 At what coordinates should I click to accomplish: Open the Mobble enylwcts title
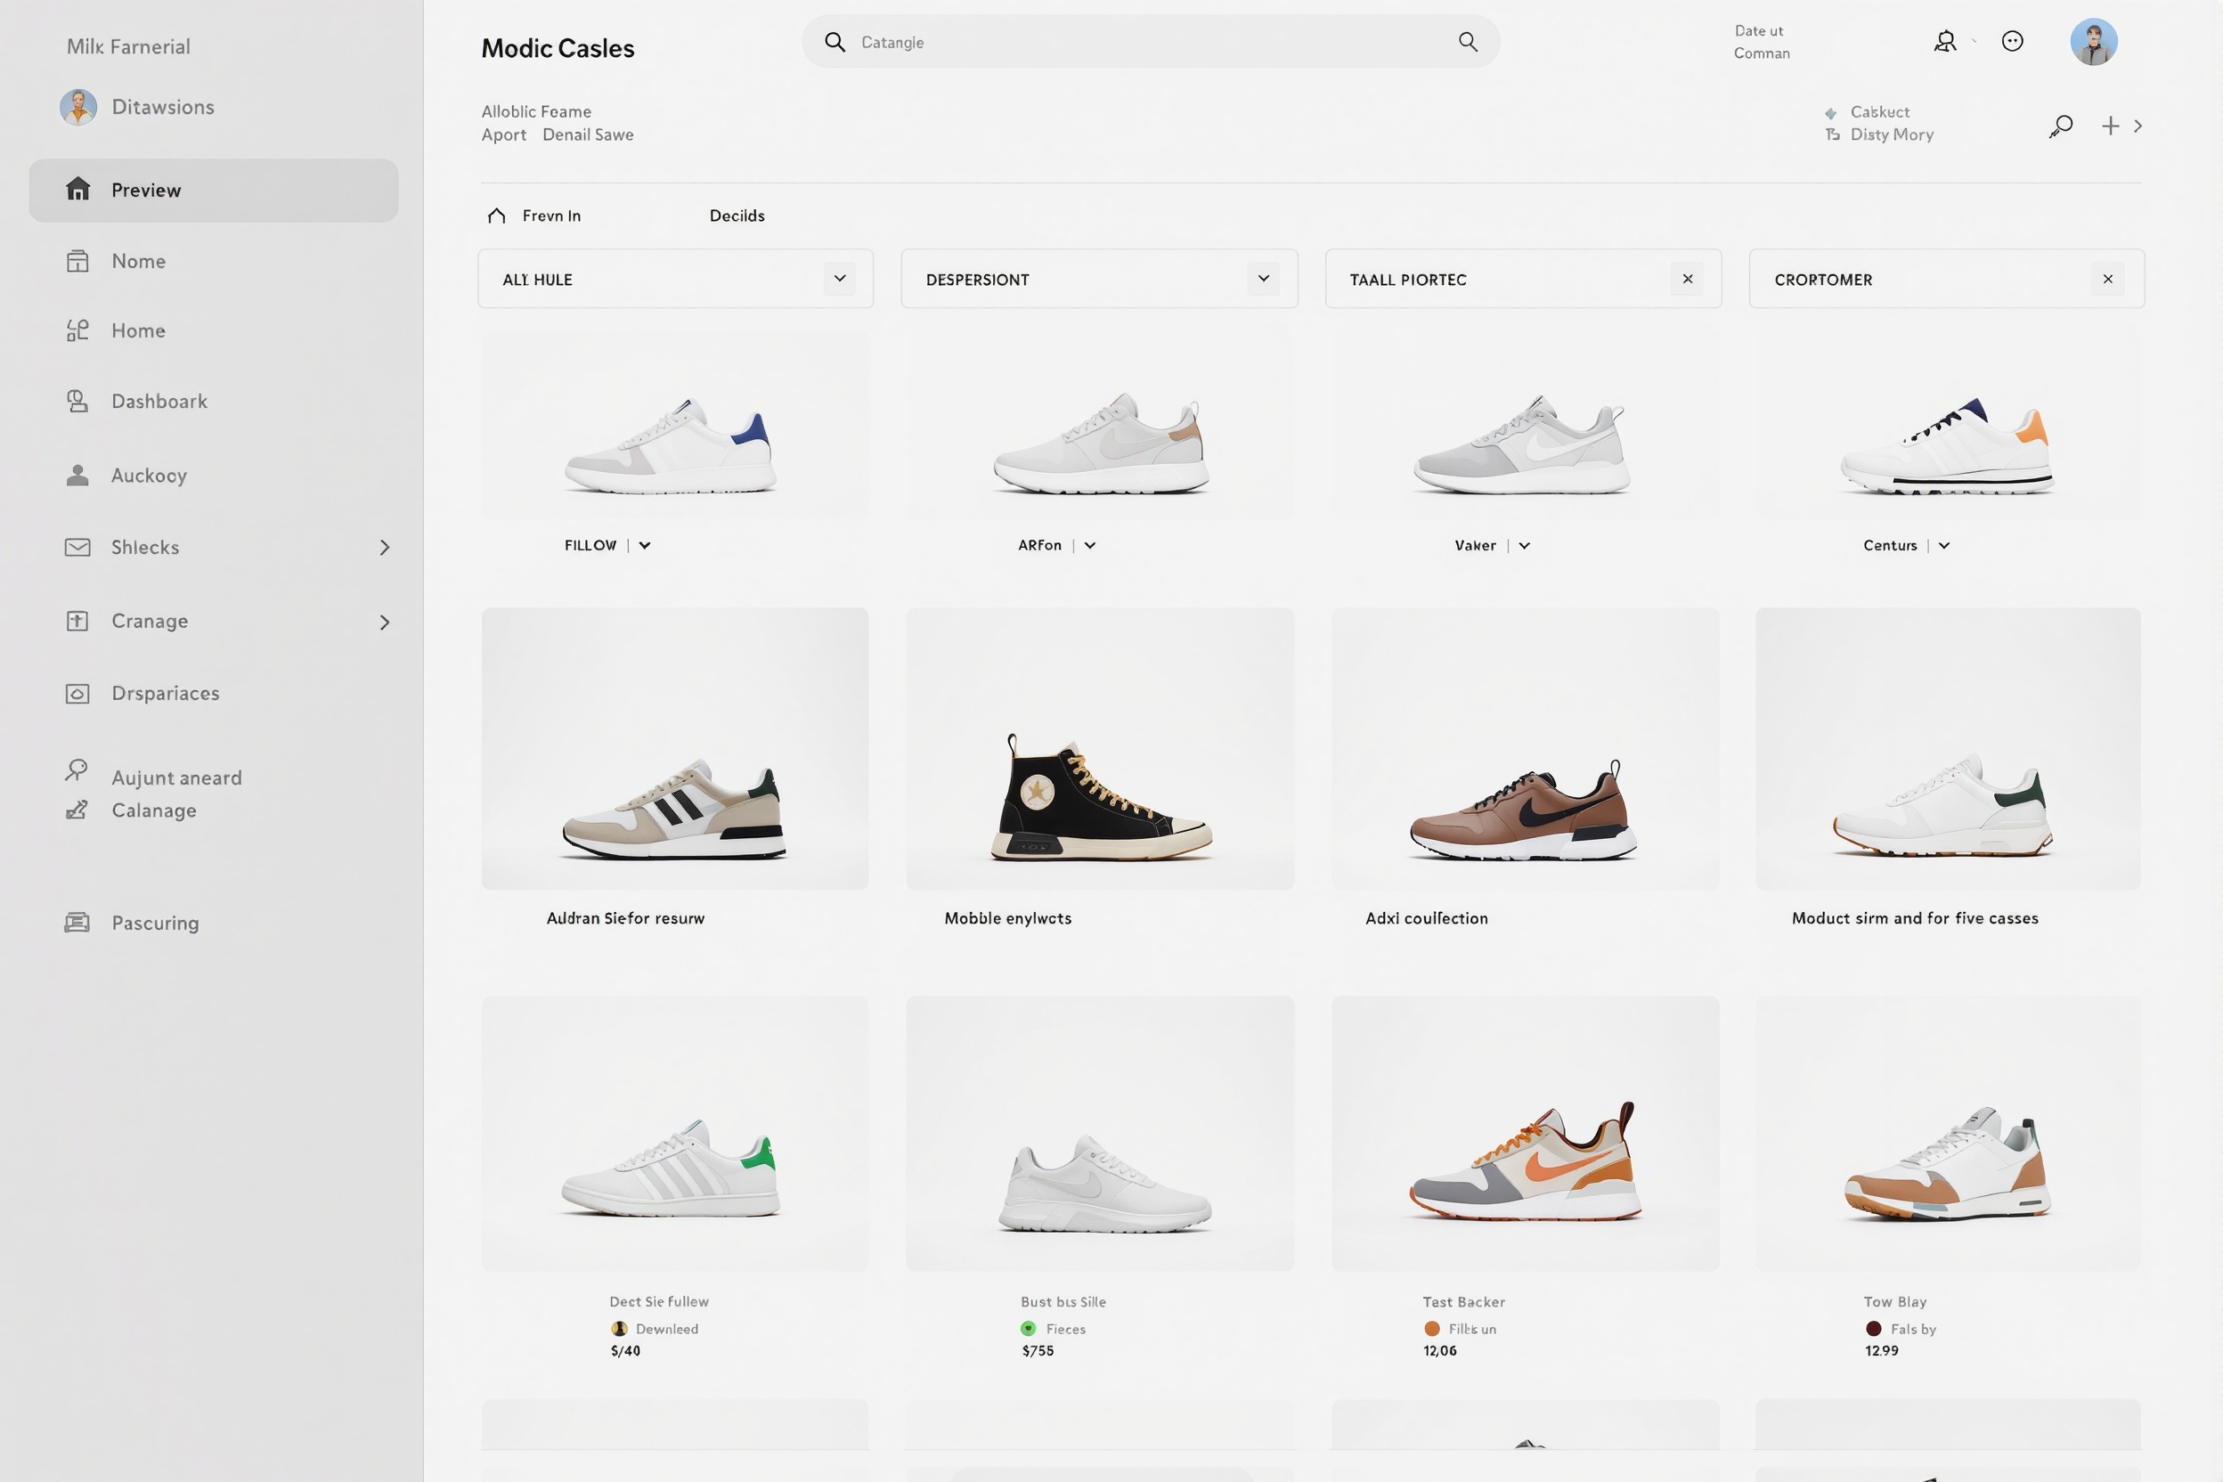[1007, 917]
